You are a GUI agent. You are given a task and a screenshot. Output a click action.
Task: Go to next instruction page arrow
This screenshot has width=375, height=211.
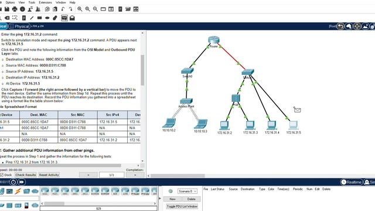tap(135, 175)
